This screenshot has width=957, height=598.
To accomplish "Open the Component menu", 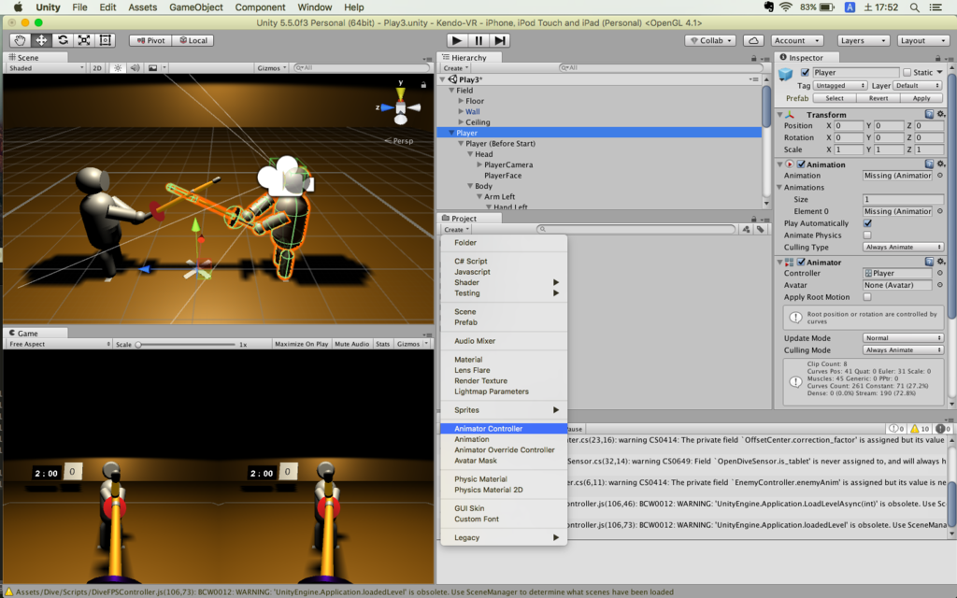I will coord(260,7).
